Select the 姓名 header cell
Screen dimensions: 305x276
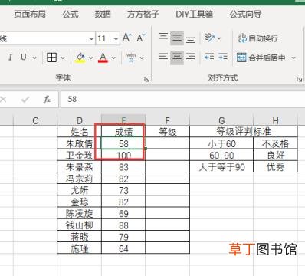point(80,132)
